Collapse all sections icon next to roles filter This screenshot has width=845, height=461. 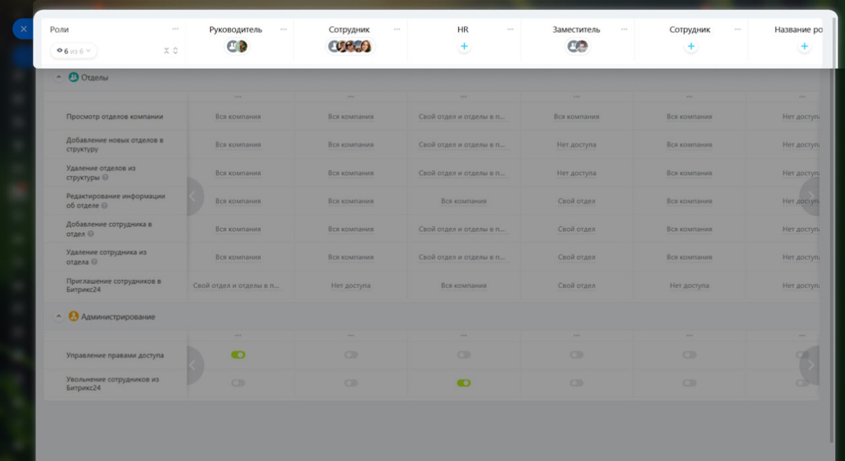pos(166,51)
